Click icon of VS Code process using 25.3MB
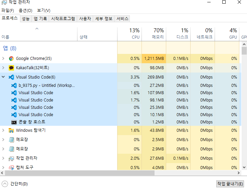Screen dimensions: 247x190 pos(14,107)
